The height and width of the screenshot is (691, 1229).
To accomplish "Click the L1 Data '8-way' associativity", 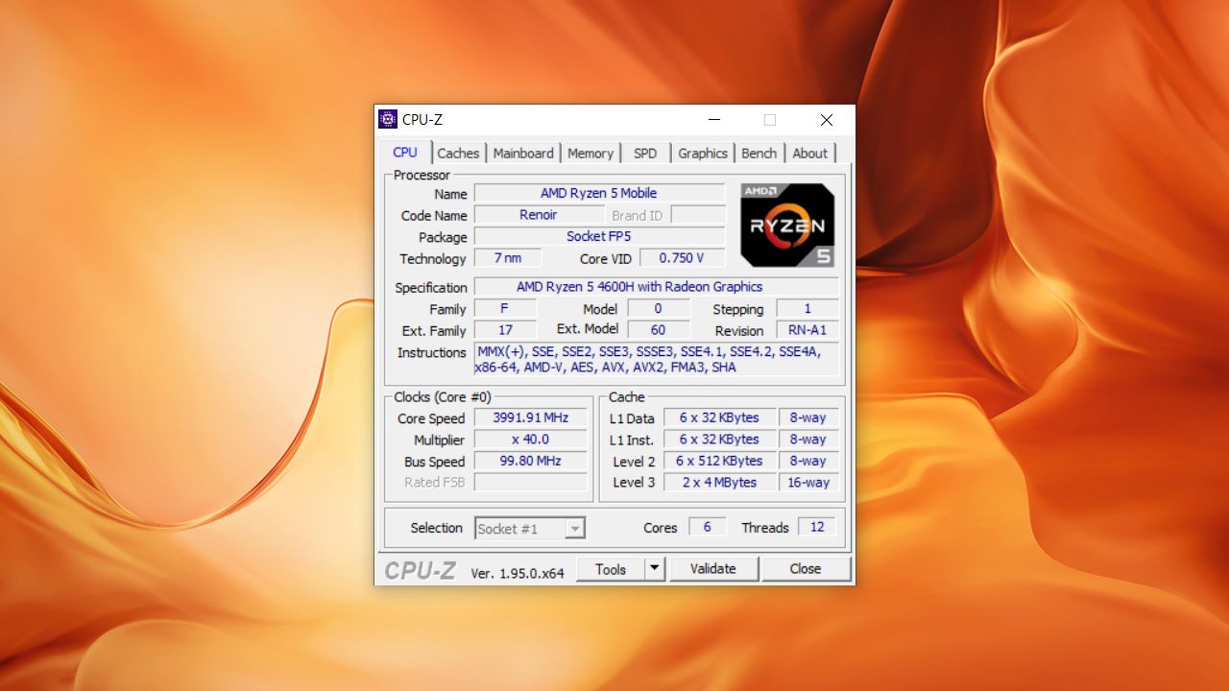I will pyautogui.click(x=808, y=417).
